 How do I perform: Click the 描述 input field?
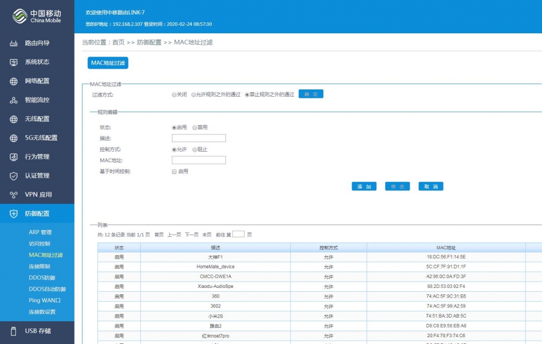pyautogui.click(x=199, y=138)
